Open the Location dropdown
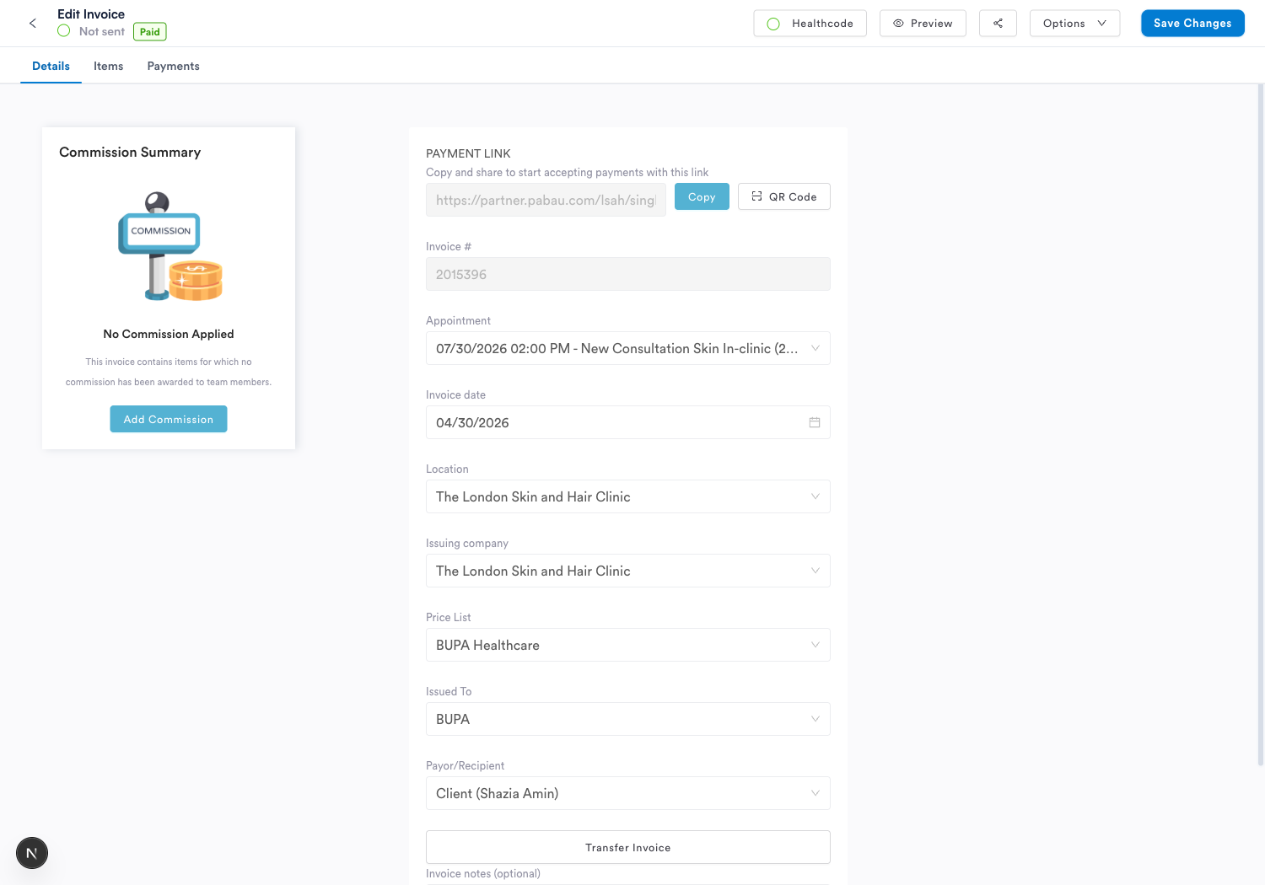 (628, 496)
